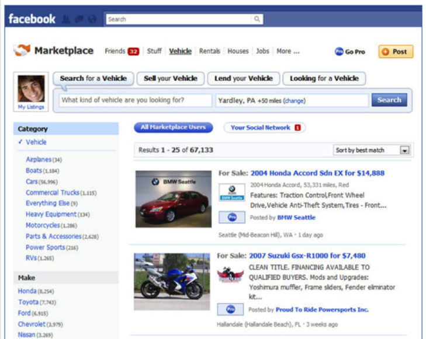This screenshot has width=426, height=339.
Task: Click the Post button
Action: [x=396, y=51]
